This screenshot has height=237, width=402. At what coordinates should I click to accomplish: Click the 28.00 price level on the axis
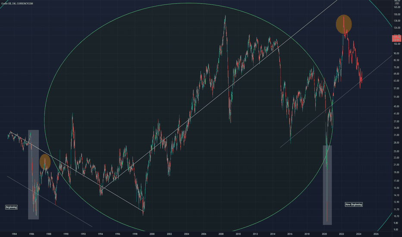(x=397, y=143)
